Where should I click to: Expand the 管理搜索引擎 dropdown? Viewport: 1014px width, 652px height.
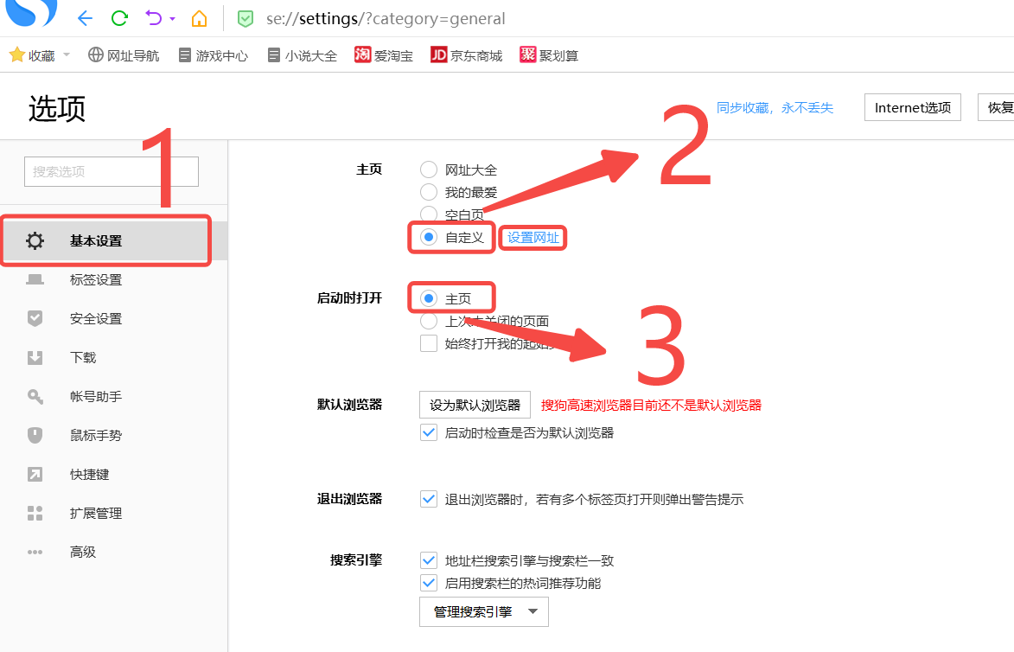[x=483, y=612]
